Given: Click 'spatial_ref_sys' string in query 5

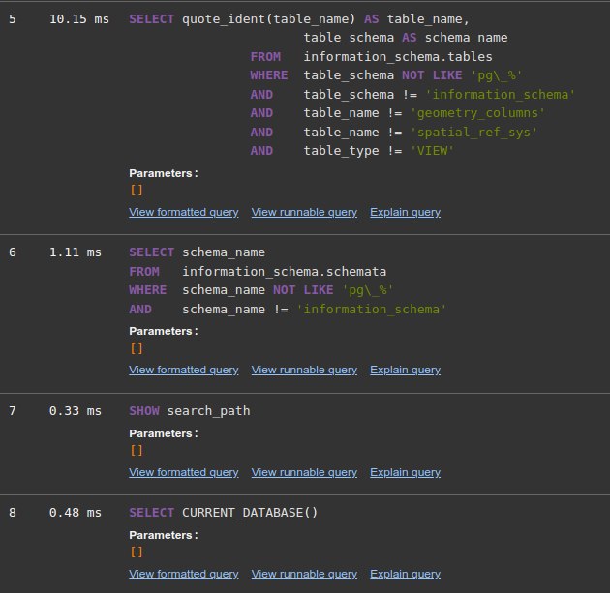Looking at the screenshot, I should pyautogui.click(x=473, y=133).
